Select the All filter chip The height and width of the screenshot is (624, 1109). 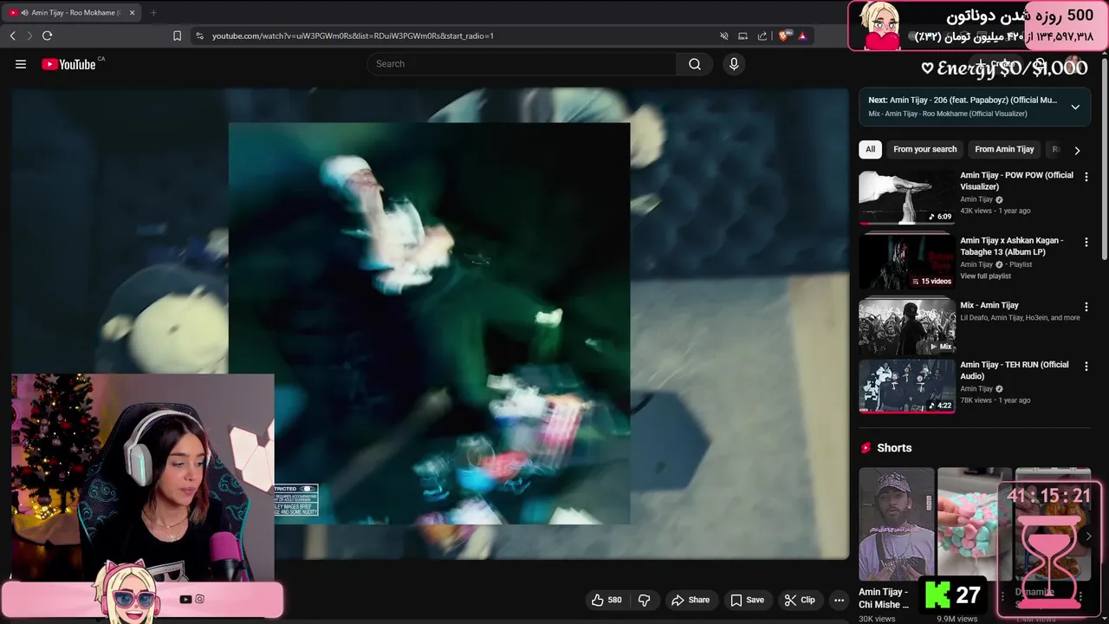[870, 149]
